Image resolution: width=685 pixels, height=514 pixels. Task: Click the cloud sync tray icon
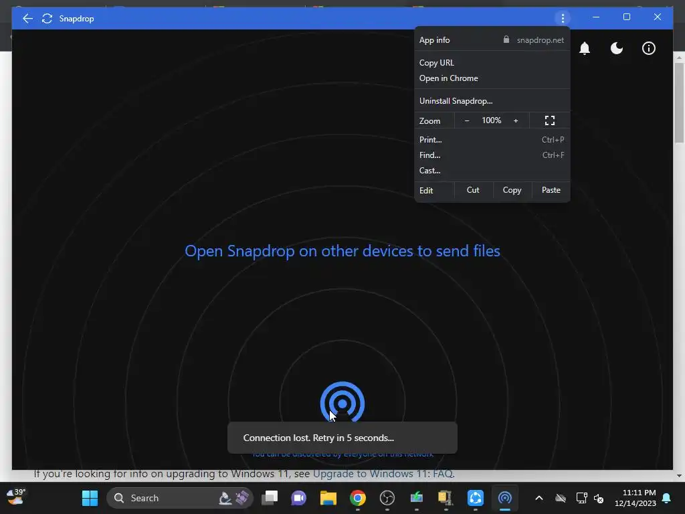tap(561, 498)
